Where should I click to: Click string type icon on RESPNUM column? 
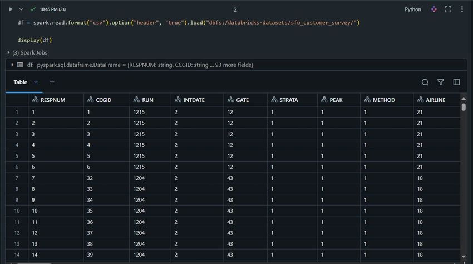click(x=35, y=100)
